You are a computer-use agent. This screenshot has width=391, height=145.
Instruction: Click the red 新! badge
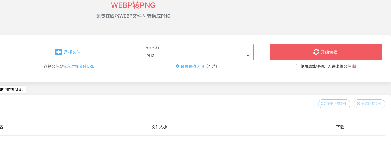click(x=355, y=66)
